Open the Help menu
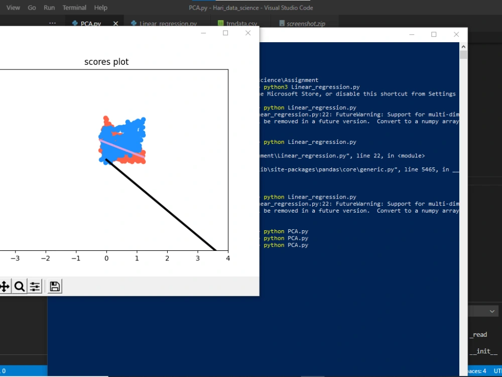The width and height of the screenshot is (502, 377). tap(100, 8)
